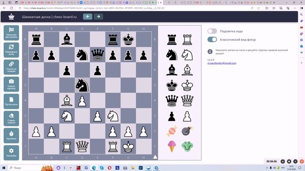The height and width of the screenshot is (171, 305).
Task: Pick the black king from the piece palette
Action: point(172,85)
